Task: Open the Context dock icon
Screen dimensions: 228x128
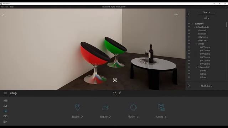Action: pos(5,106)
